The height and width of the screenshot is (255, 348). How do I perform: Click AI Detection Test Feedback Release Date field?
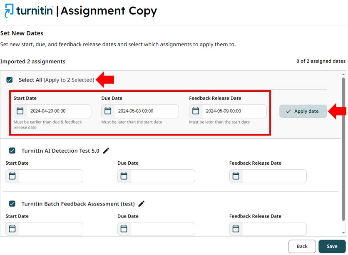coord(274,176)
